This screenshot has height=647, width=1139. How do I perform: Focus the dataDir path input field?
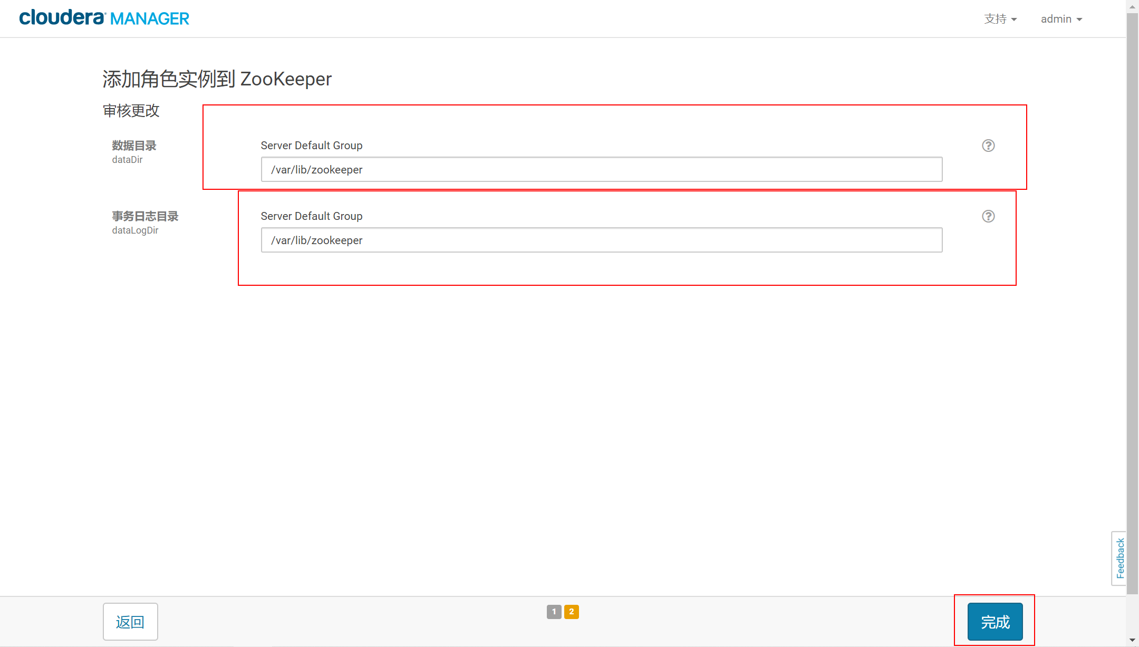[x=601, y=169]
